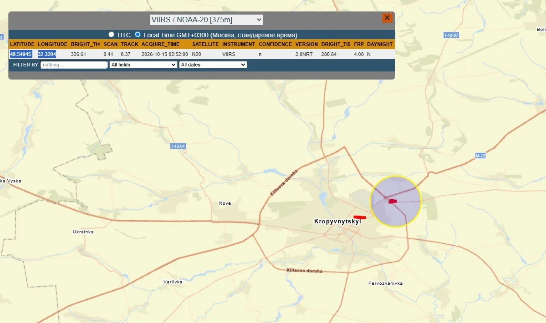Sort by LATITUDE column header
The height and width of the screenshot is (323, 546).
pos(22,44)
